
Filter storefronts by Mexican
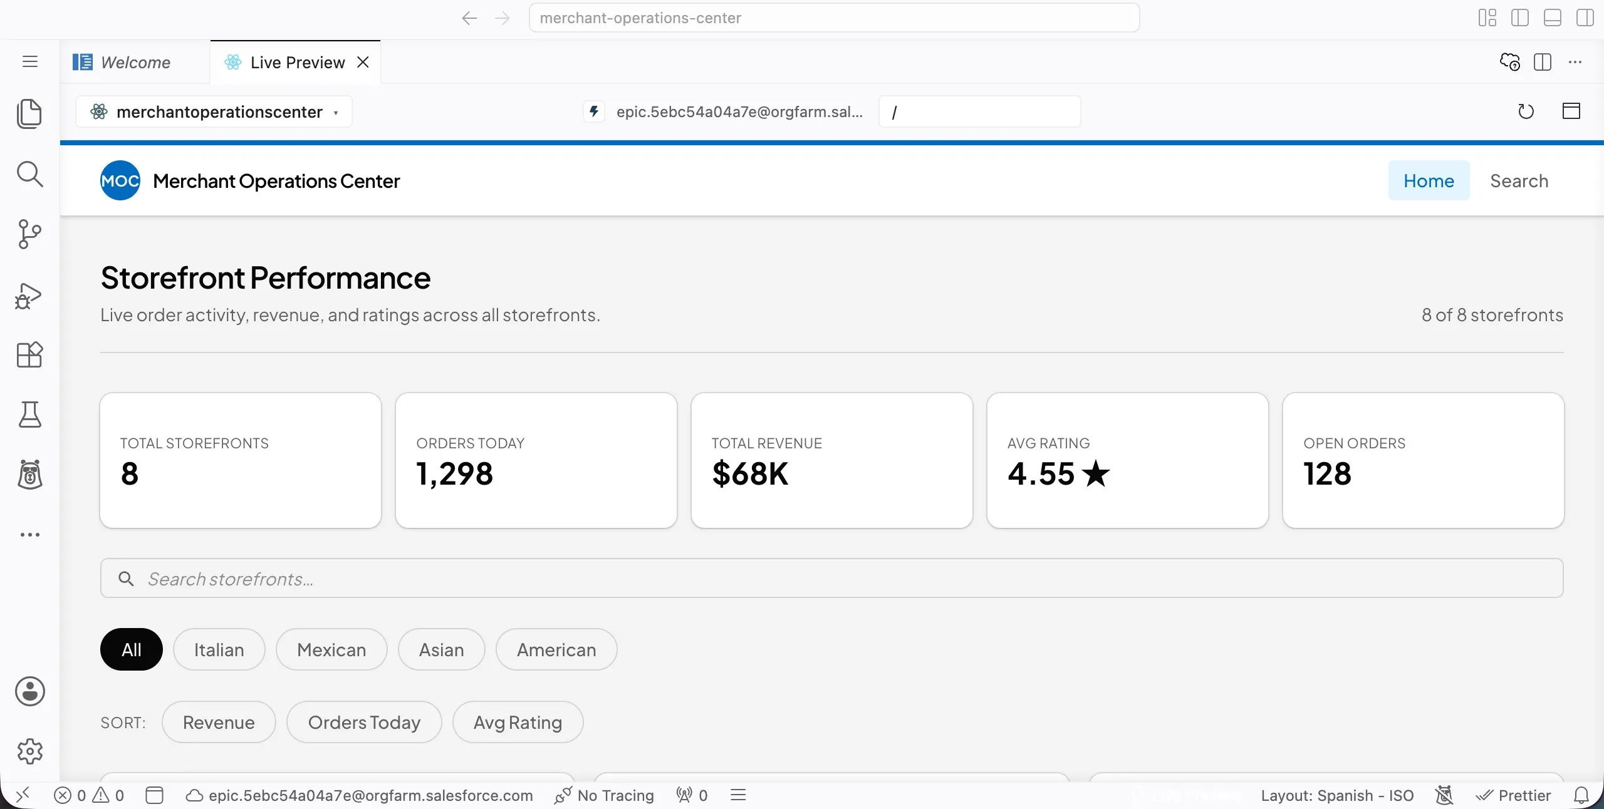pyautogui.click(x=331, y=649)
